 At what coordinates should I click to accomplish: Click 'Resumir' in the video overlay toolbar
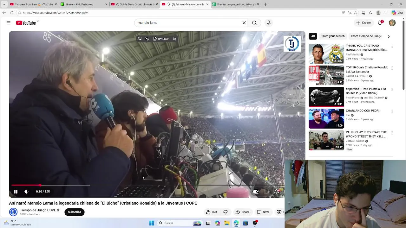point(161,39)
